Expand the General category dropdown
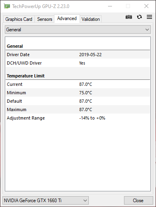 pyautogui.click(x=78, y=30)
